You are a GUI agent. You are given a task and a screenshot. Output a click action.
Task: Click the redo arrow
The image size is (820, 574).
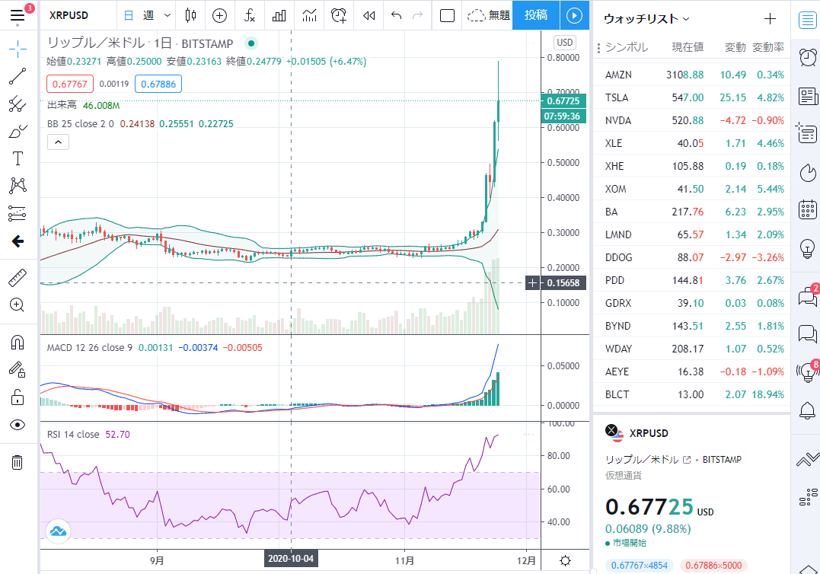tap(417, 15)
